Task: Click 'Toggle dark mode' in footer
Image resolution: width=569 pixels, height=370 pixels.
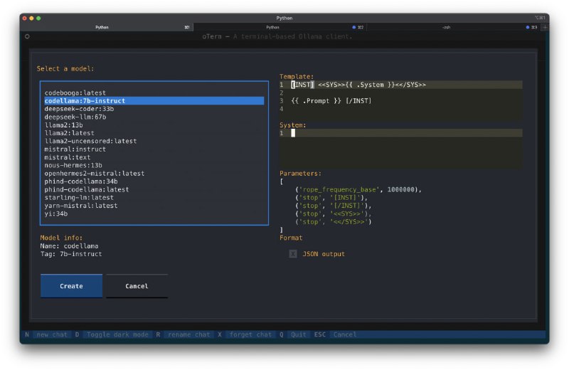Action: tap(117, 334)
